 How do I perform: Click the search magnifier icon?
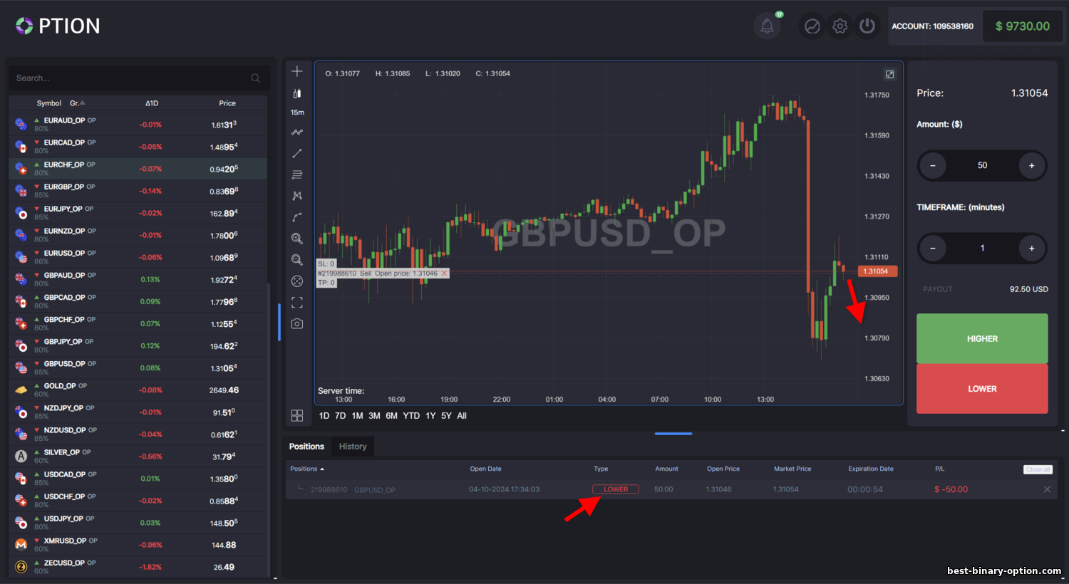click(x=256, y=78)
